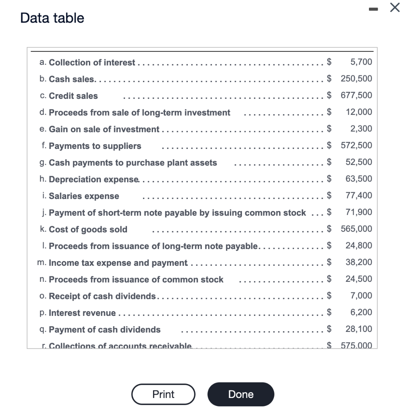Image resolution: width=409 pixels, height=410 pixels.
Task: Select Proceeds from sale of long-term investment
Action: [139, 113]
